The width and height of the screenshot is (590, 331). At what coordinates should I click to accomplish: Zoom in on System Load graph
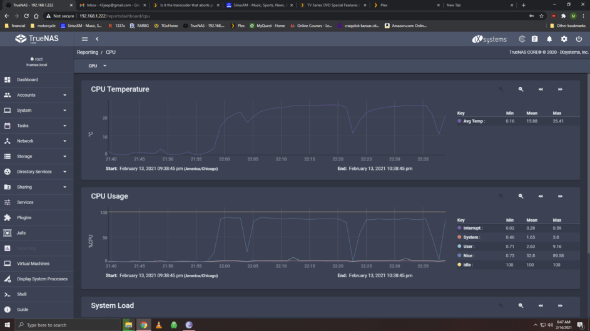521,305
